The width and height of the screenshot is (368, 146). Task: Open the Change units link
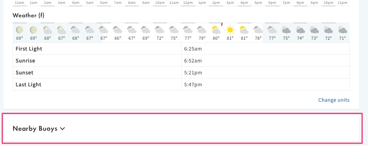coord(334,100)
